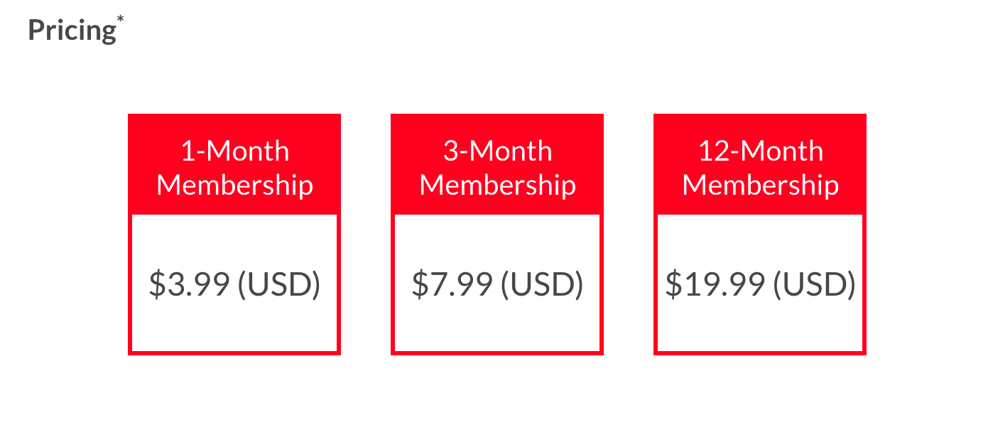This screenshot has width=993, height=425.
Task: Click "(USD)" beside the $7.99 price
Action: 541,284
